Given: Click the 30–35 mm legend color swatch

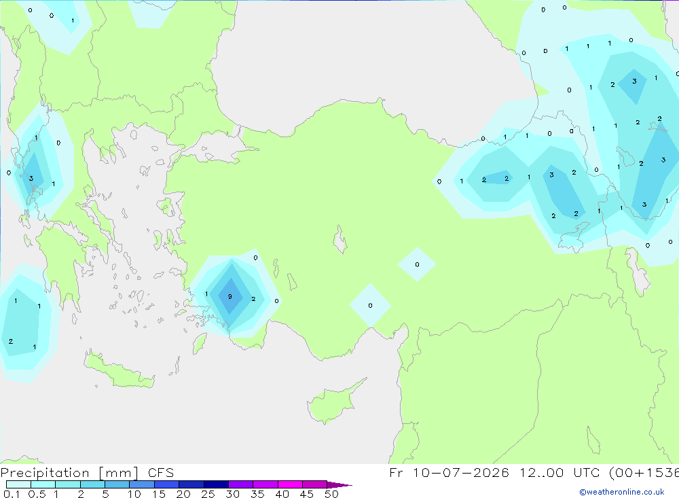Looking at the screenshot, I should (x=241, y=484).
